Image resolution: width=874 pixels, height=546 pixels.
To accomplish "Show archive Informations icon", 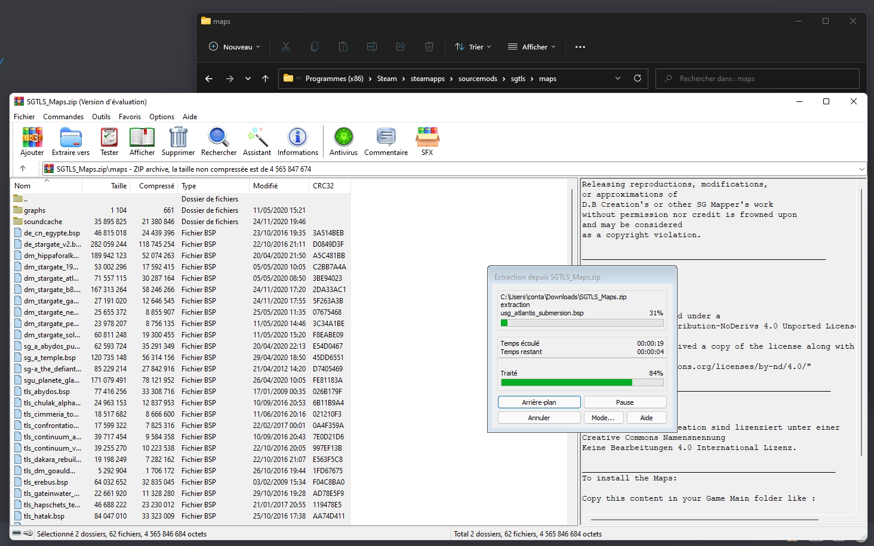I will click(297, 141).
